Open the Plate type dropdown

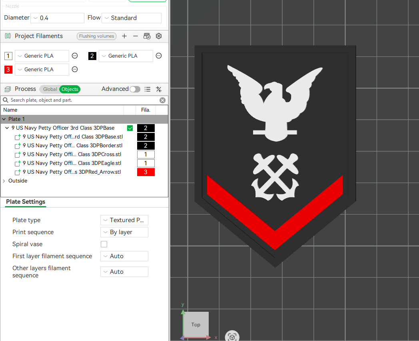[x=124, y=220]
